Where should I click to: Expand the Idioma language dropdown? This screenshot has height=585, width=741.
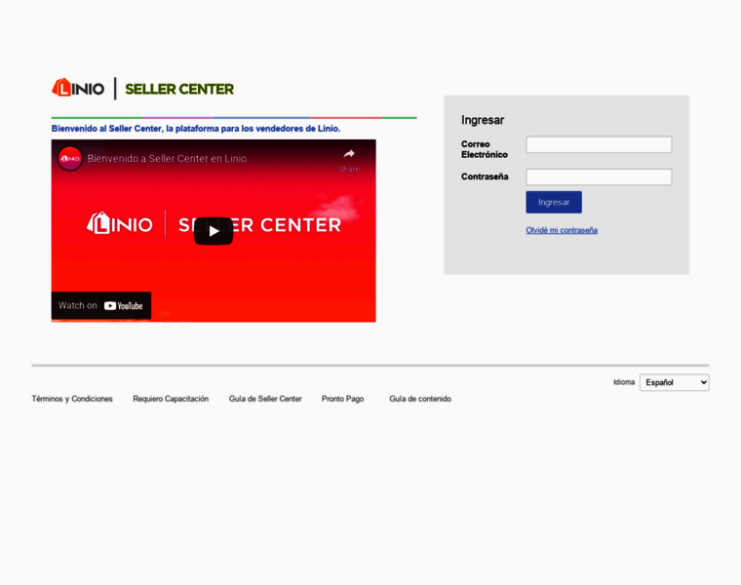(675, 382)
